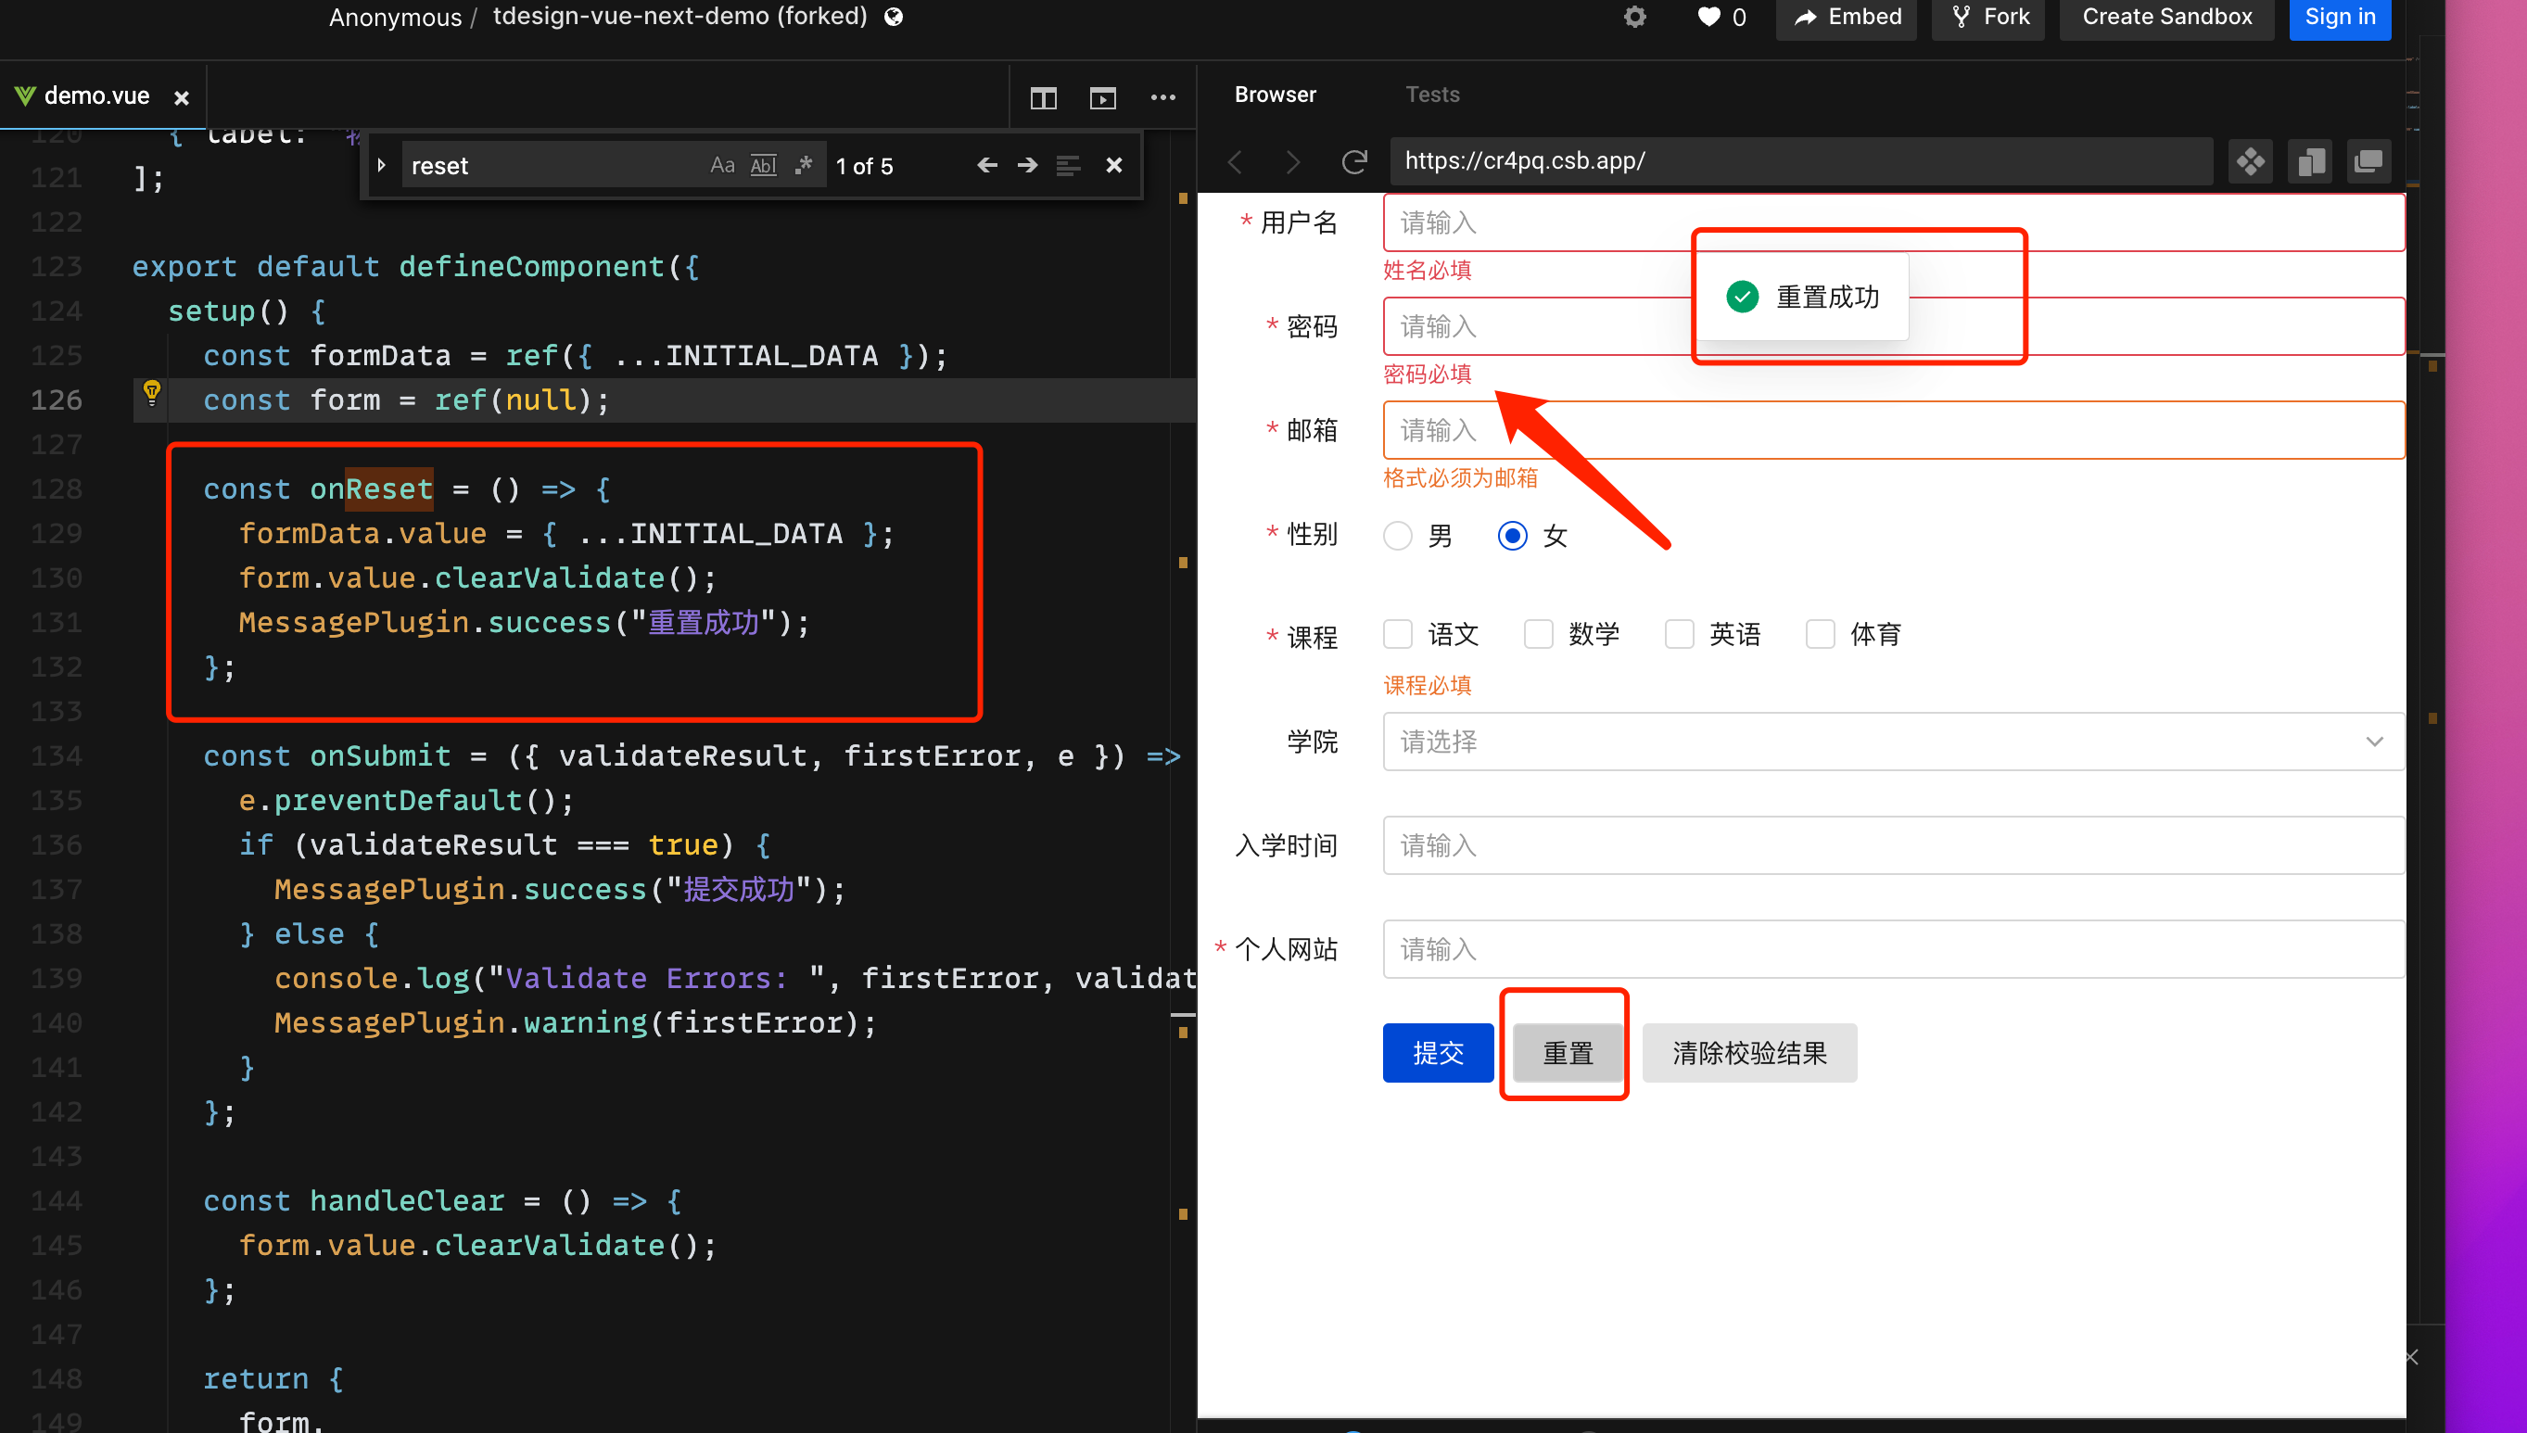Refresh the browser preview
The width and height of the screenshot is (2527, 1433).
tap(1355, 161)
